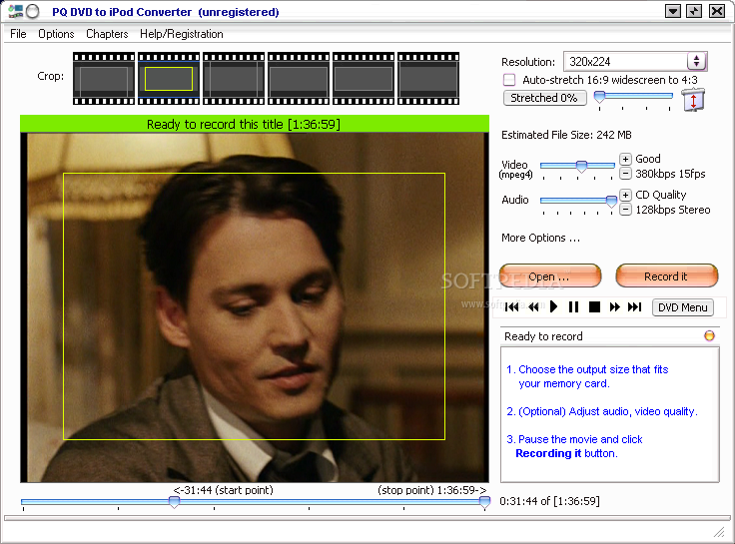Increase video quality with plus button
The height and width of the screenshot is (544, 735).
(625, 159)
